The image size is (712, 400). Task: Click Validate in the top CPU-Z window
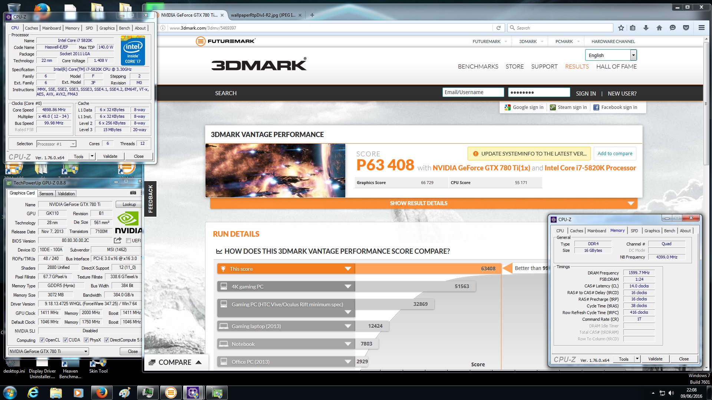(110, 156)
